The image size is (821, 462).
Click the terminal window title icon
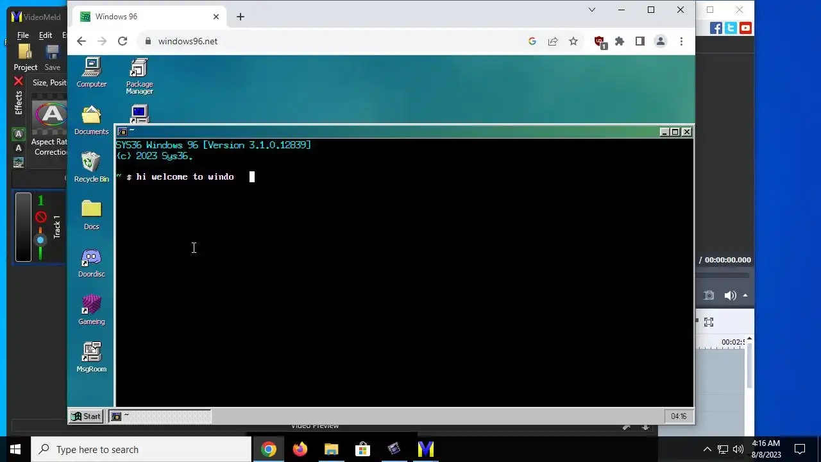(x=123, y=132)
